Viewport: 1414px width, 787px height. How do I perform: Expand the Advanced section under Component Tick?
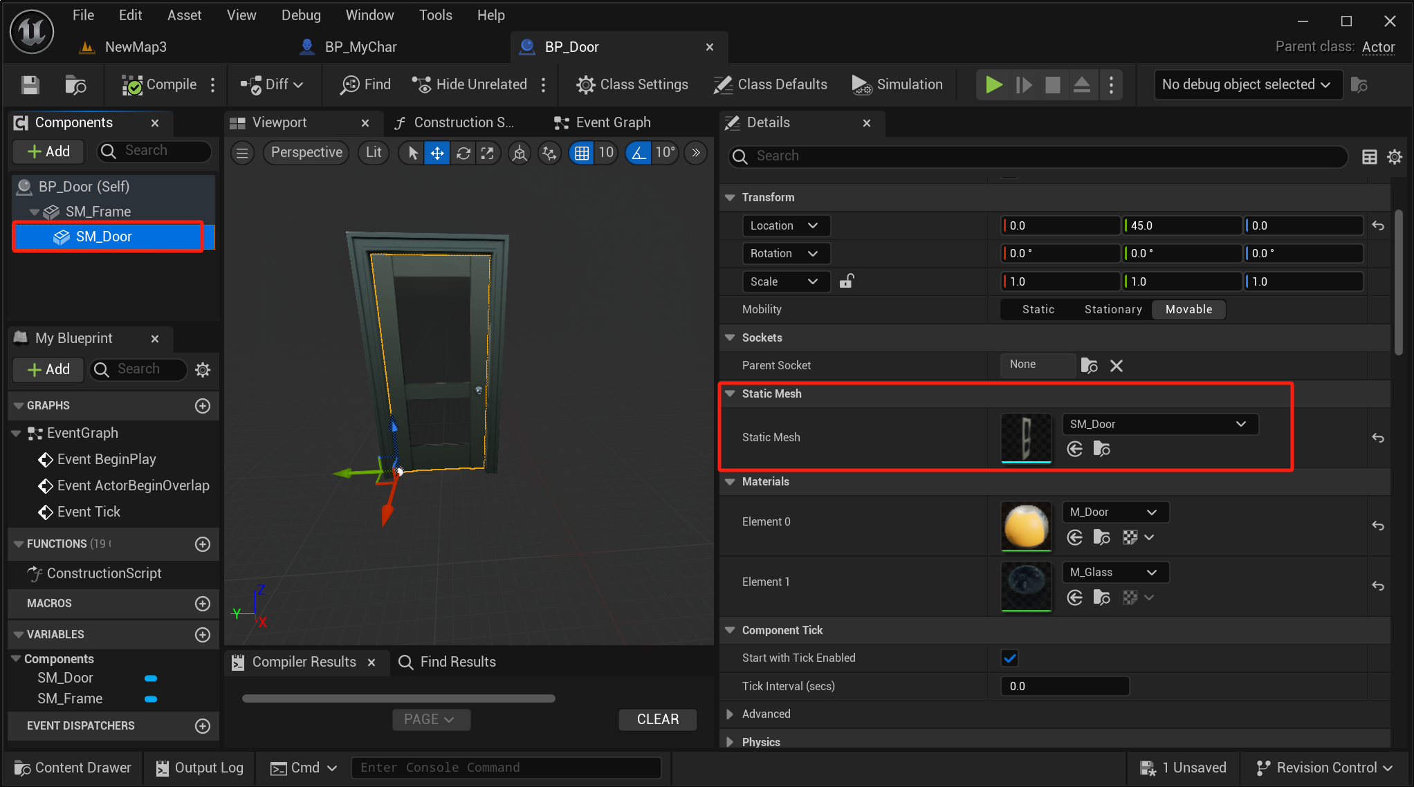(x=730, y=714)
